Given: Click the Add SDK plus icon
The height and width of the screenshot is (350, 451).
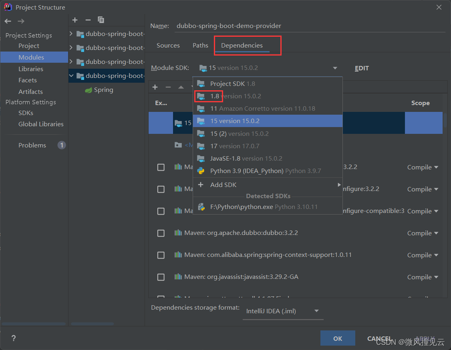Looking at the screenshot, I should 201,185.
